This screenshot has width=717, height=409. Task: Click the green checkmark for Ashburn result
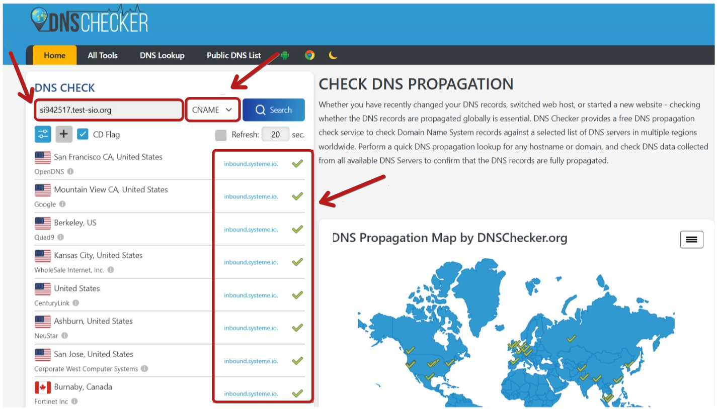[x=297, y=328]
